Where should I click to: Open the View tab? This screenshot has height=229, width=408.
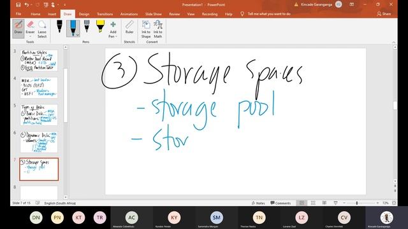(x=191, y=14)
